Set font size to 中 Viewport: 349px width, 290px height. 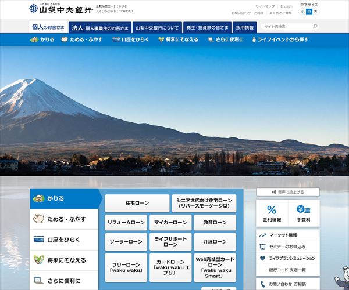tap(309, 12)
